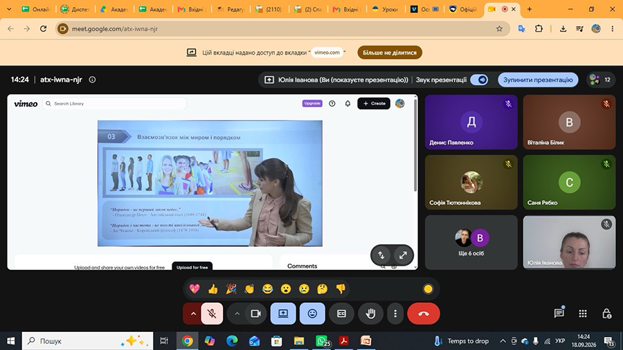This screenshot has width=623, height=350.
Task: Expand shared presentation to fullscreen
Action: pos(403,255)
